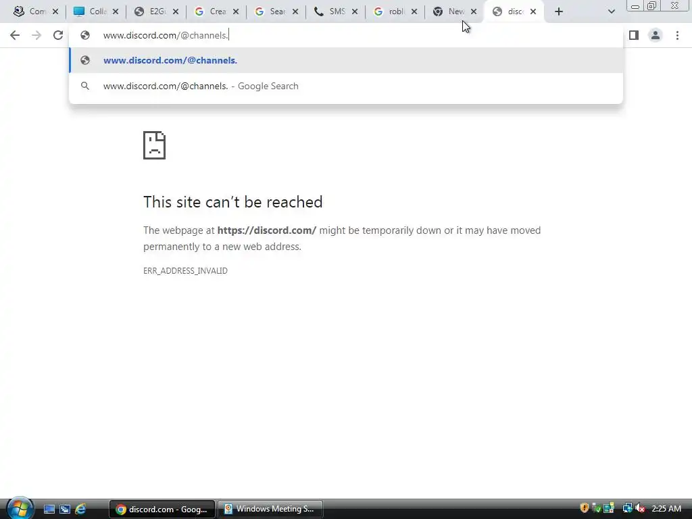Close the 'Crea' tab
Viewport: 692px width, 519px height.
point(236,12)
